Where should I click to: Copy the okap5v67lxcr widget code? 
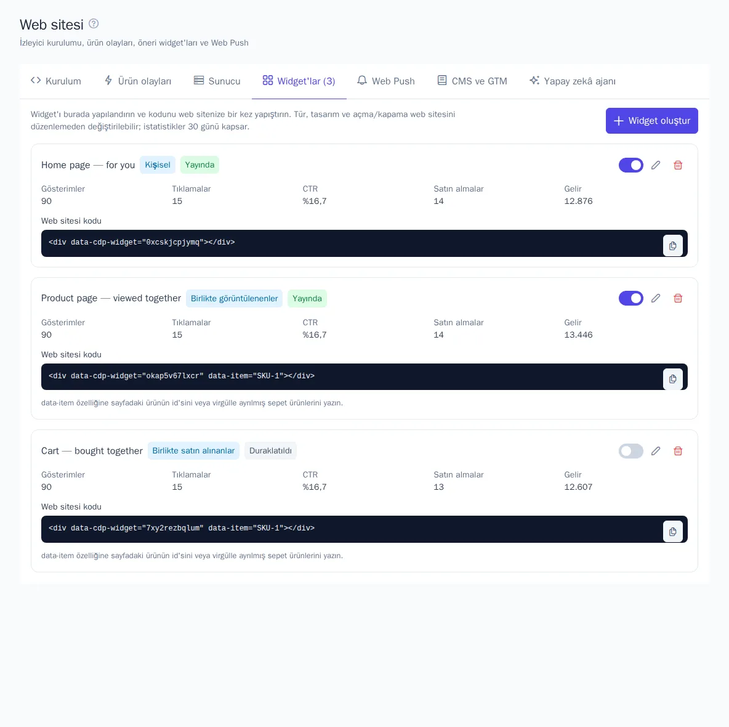tap(673, 379)
